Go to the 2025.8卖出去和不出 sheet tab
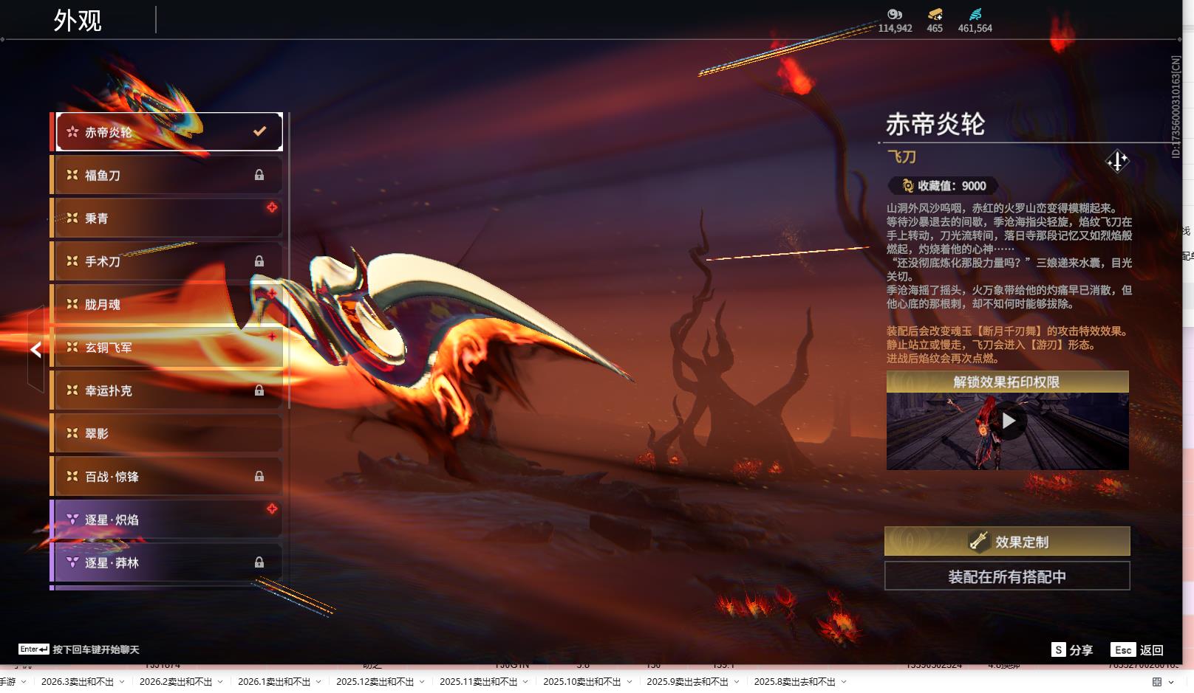This screenshot has height=693, width=1194. click(x=795, y=682)
